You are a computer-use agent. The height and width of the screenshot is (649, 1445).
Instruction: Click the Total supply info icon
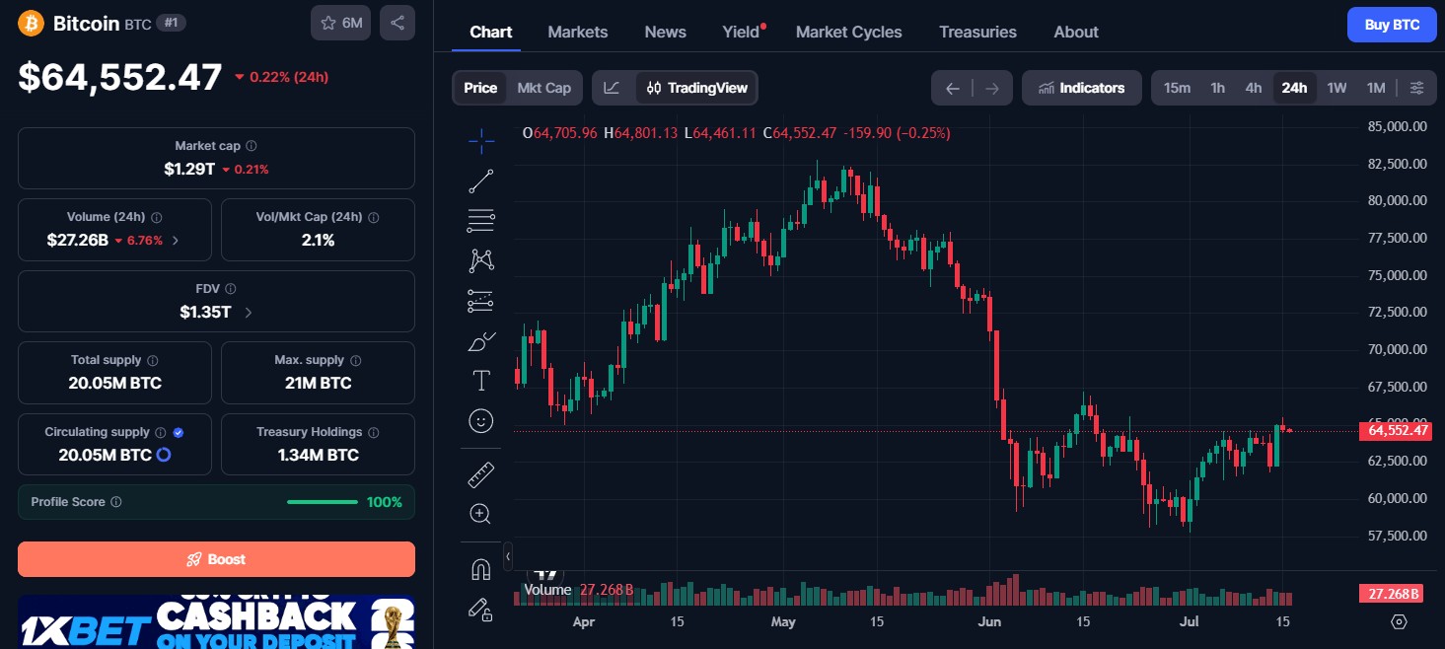coord(153,361)
